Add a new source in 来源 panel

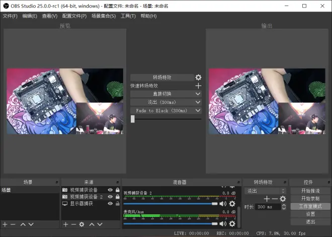[65, 224]
